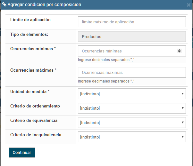Focus the Ocurrencias máximas field

tap(132, 73)
